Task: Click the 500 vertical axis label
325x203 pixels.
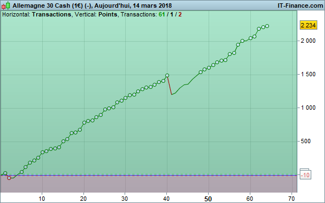Action: [x=306, y=141]
